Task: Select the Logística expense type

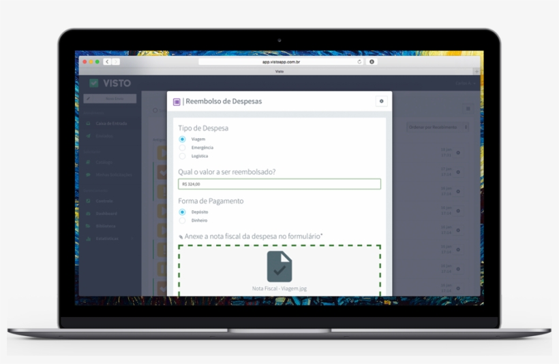Action: [182, 156]
